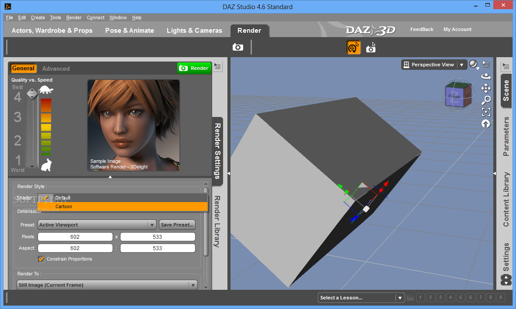Select the Default shader option

62,197
